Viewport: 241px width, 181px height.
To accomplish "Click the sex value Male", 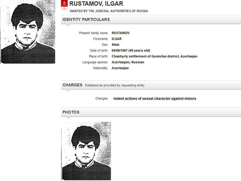I will click(x=115, y=45).
